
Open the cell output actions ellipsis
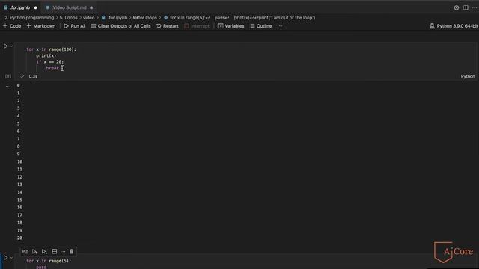(x=8, y=87)
